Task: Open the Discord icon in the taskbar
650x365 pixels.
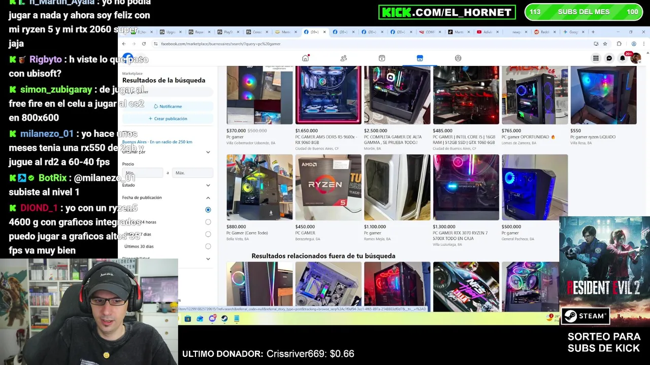Action: tap(212, 318)
